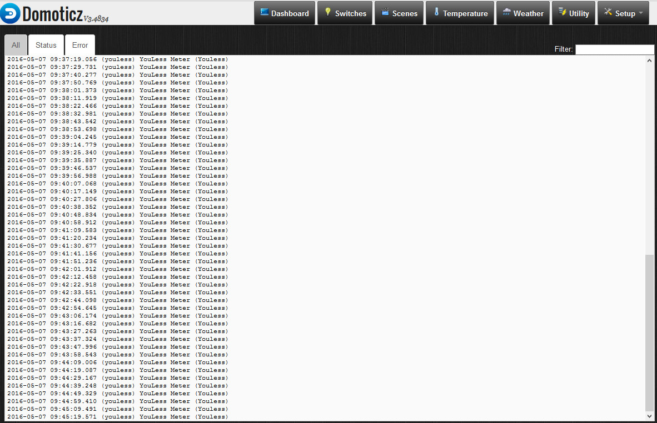Click the Setup tools icon
This screenshot has height=423, width=657.
click(x=608, y=12)
